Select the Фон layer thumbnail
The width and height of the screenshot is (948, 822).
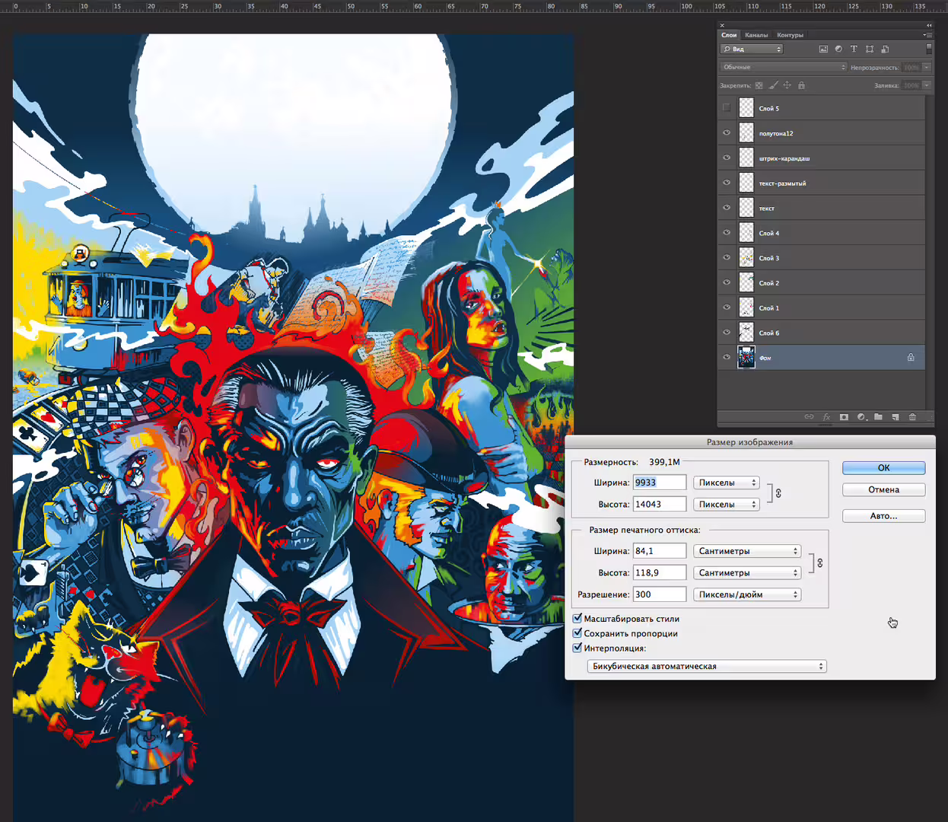tap(746, 357)
